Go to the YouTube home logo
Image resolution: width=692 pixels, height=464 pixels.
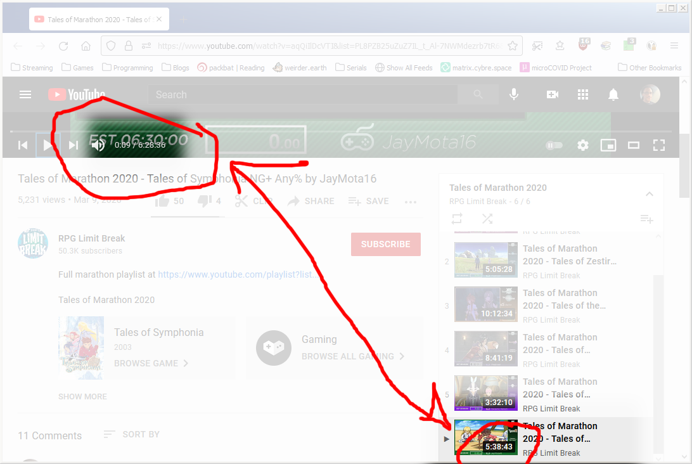(x=77, y=94)
